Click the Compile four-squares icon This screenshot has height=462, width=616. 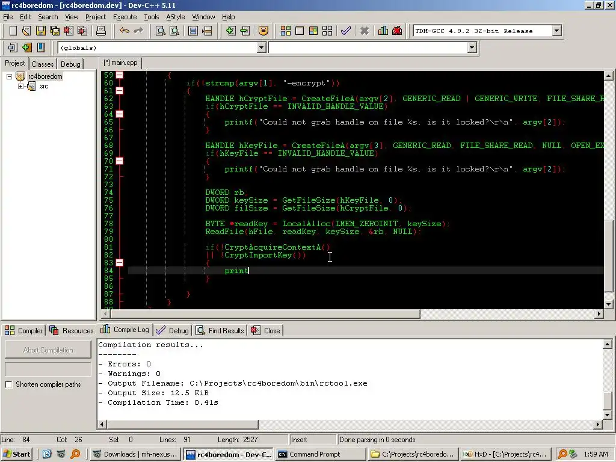(x=286, y=31)
